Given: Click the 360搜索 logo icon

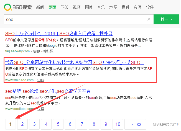Looking at the screenshot, I should pyautogui.click(x=8, y=7).
